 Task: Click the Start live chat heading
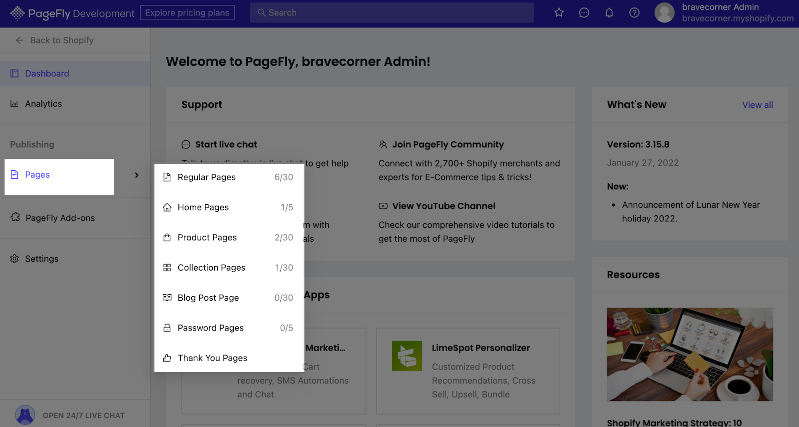click(226, 144)
